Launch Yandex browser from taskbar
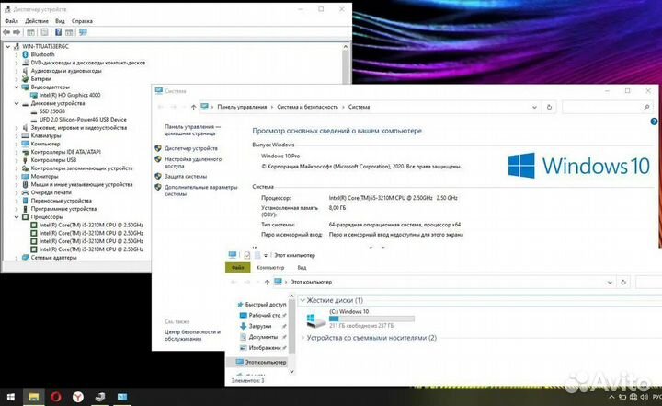Screen dimensions: 662x406 78,397
